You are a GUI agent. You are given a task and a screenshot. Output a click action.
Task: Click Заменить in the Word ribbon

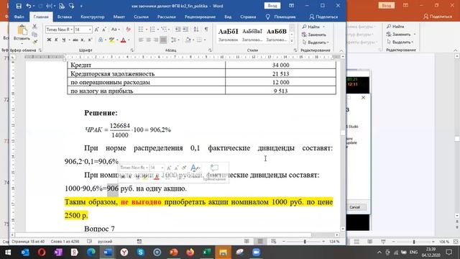click(x=314, y=35)
